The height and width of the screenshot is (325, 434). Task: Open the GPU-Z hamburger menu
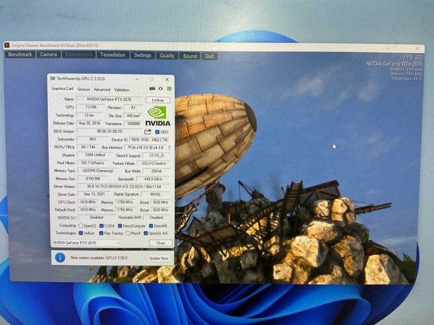click(169, 88)
